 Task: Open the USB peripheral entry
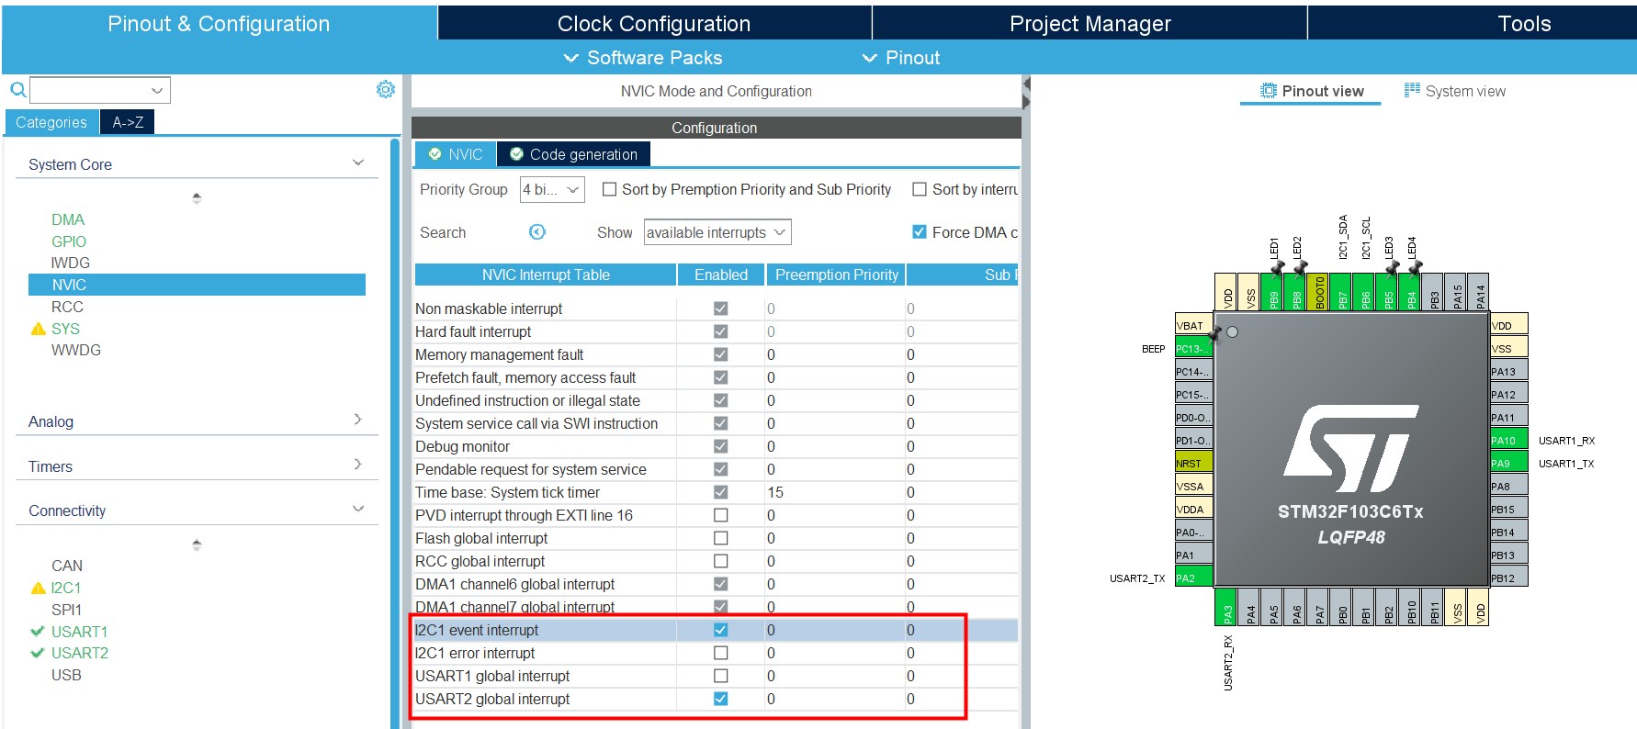tap(66, 675)
